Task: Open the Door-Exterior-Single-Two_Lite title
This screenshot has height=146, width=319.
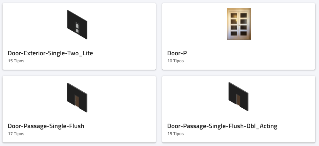Action: coord(50,53)
